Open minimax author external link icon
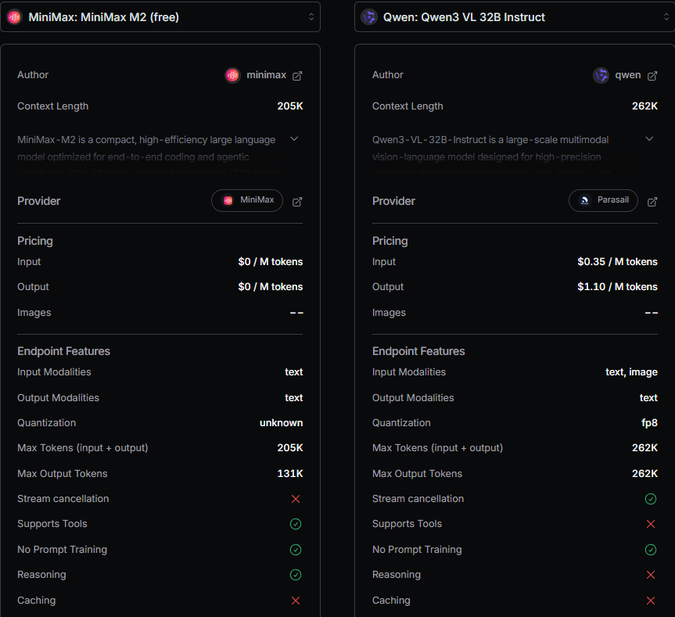Image resolution: width=675 pixels, height=617 pixels. (x=297, y=76)
